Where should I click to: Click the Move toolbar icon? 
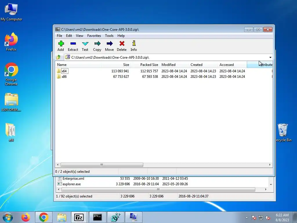109,46
